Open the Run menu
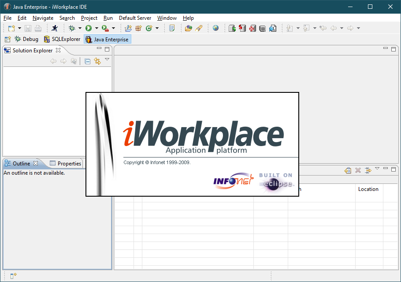The image size is (401, 282). coord(108,18)
